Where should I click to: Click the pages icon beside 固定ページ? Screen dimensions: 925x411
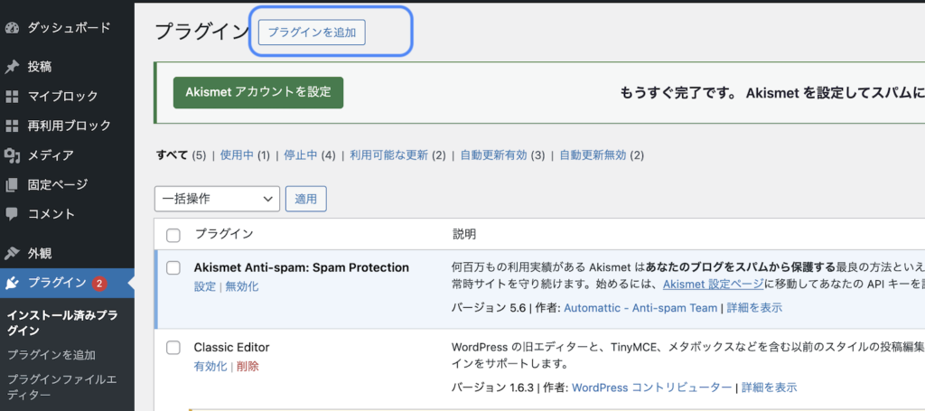(12, 185)
